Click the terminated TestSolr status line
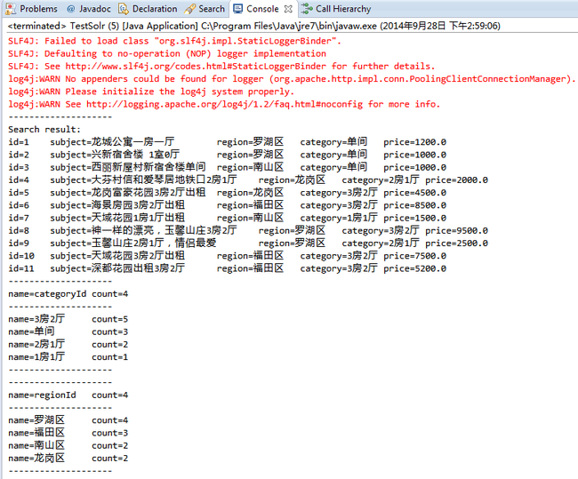Screen dimensions: 578x479 click(x=254, y=26)
